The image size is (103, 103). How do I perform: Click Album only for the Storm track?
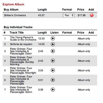(84, 90)
